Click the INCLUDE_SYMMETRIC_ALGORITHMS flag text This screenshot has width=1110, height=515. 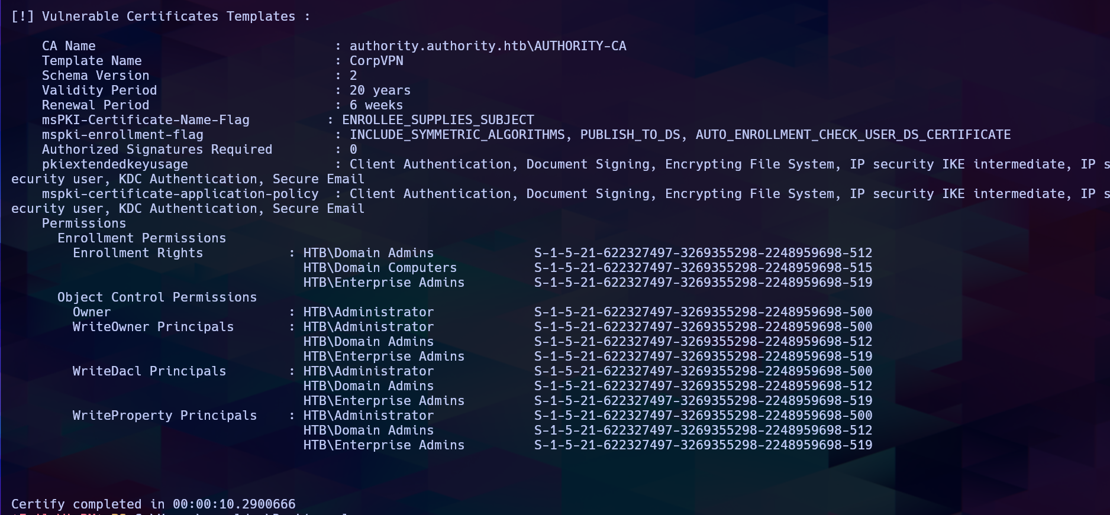click(x=457, y=135)
